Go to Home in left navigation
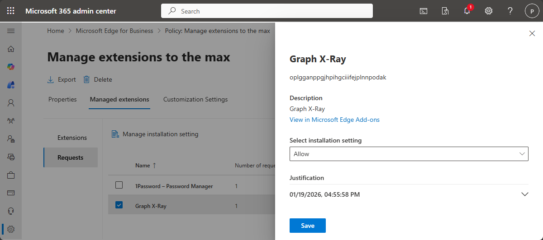This screenshot has width=543, height=240. pyautogui.click(x=11, y=49)
